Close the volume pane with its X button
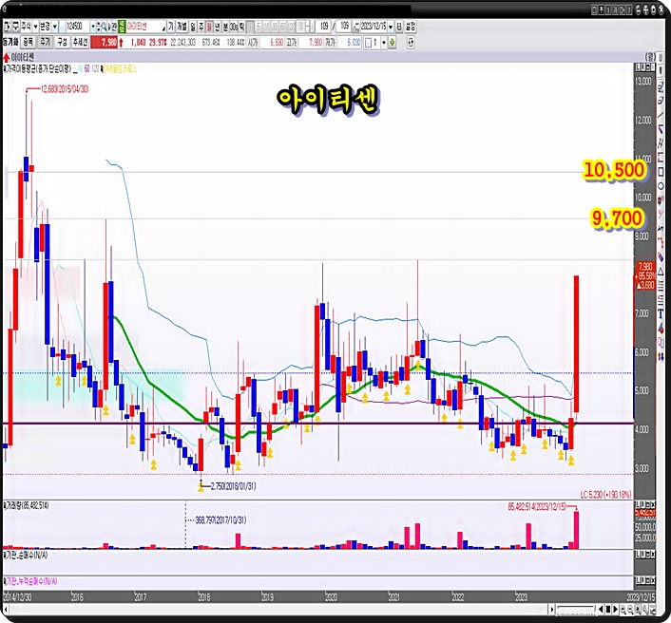Image resolution: width=671 pixels, height=623 pixels. pyautogui.click(x=652, y=504)
